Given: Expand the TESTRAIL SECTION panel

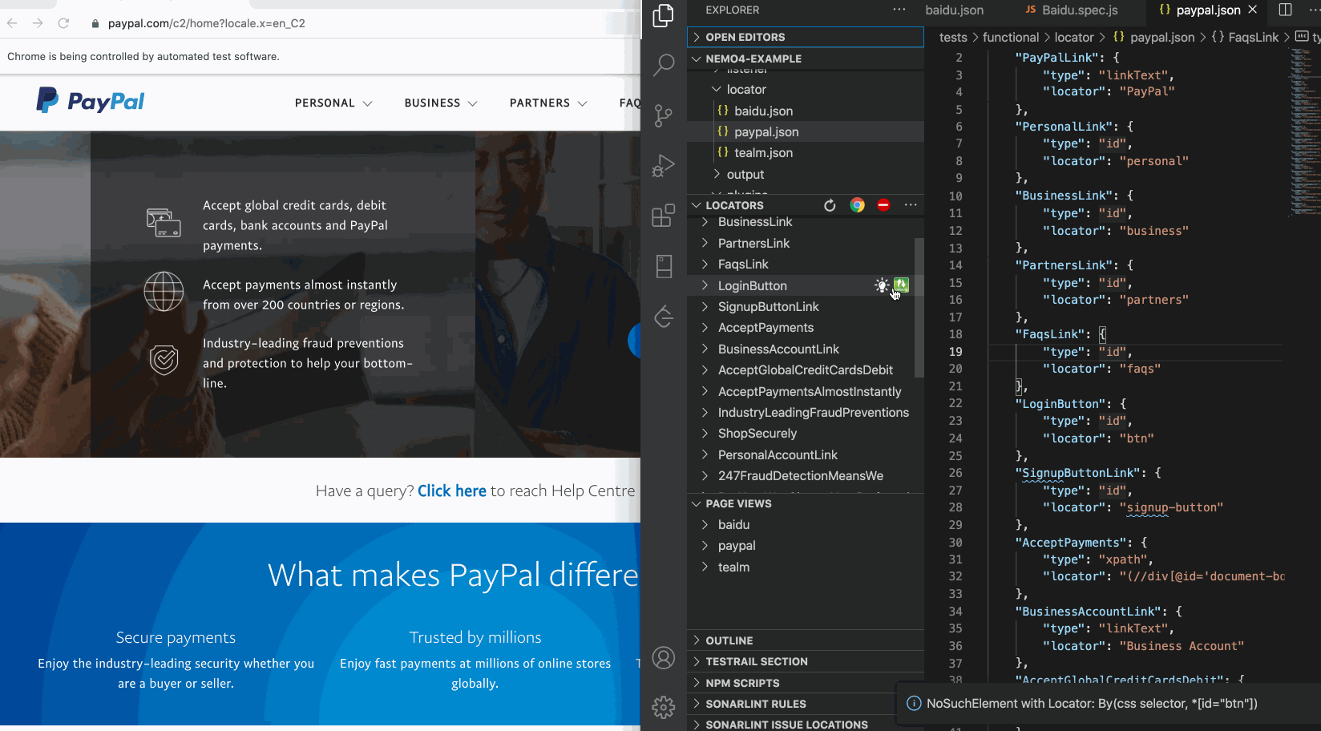Looking at the screenshot, I should 805,661.
